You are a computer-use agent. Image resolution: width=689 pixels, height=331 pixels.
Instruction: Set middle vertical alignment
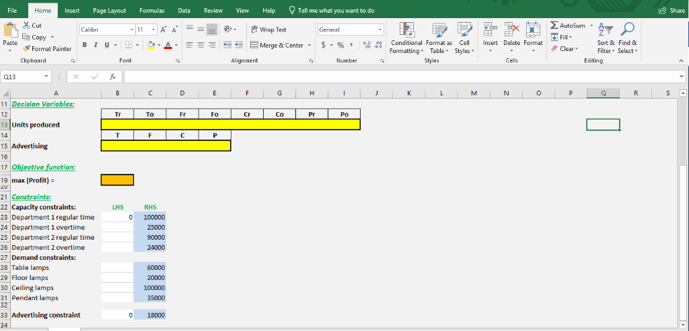(x=201, y=30)
